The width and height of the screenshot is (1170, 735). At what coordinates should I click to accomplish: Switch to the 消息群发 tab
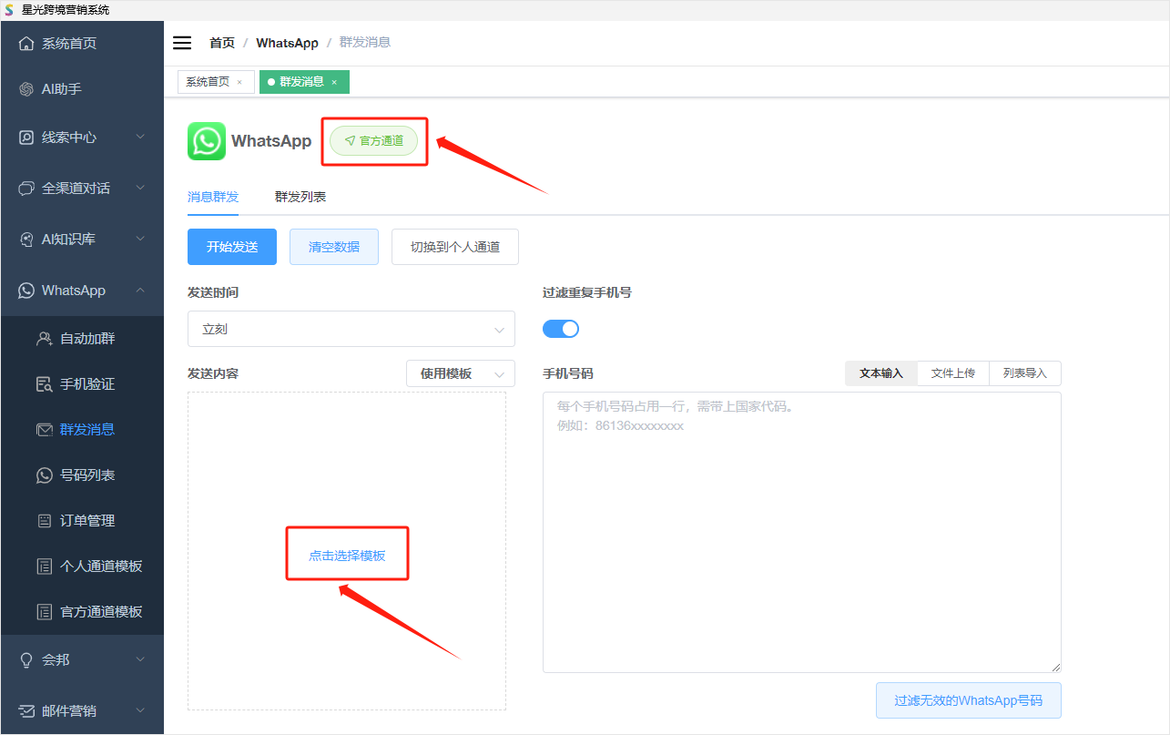coord(213,197)
